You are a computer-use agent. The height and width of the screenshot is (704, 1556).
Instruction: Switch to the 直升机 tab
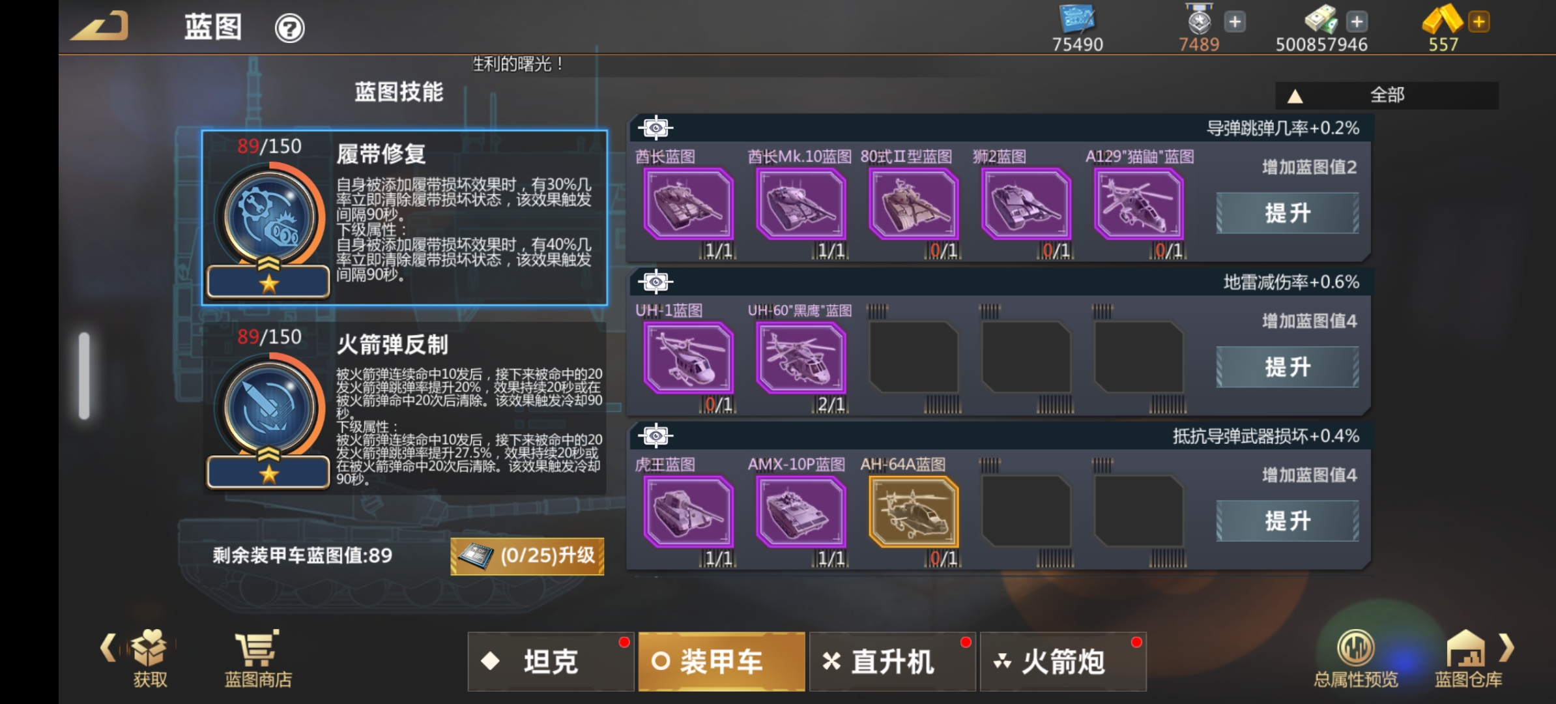(892, 662)
